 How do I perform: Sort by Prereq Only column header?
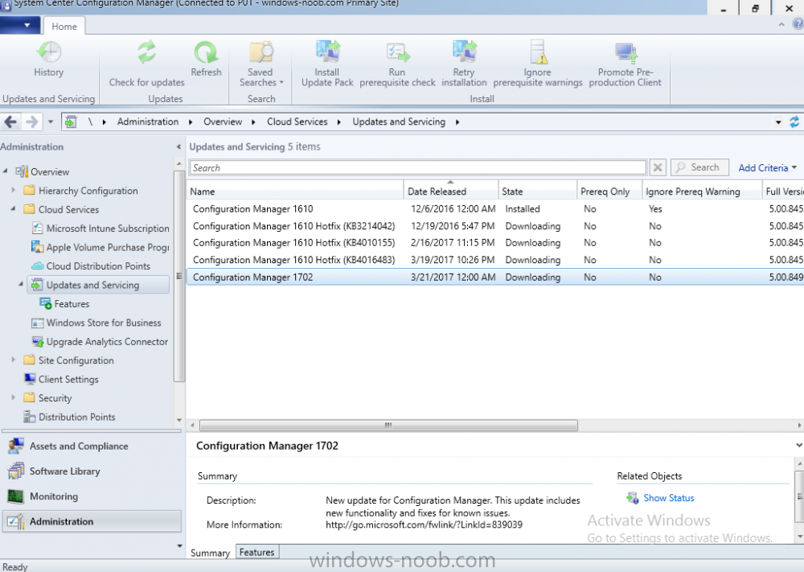tap(609, 191)
